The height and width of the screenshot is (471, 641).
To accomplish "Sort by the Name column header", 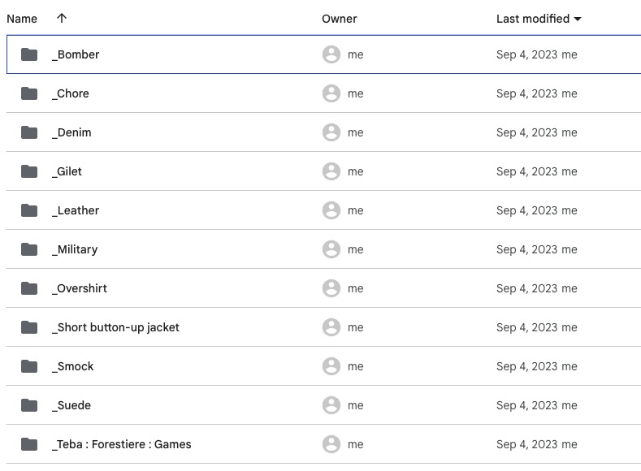I will pyautogui.click(x=22, y=19).
